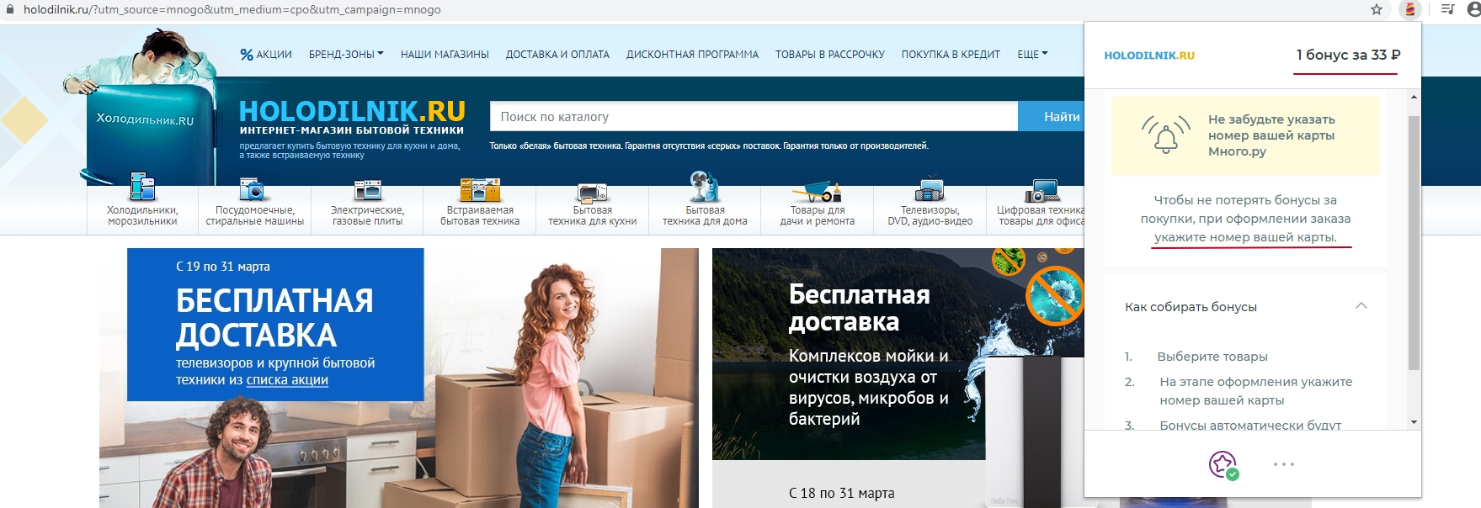Click the С 18 по 31 марта caption
Screen dimensions: 1481x508
pyautogui.click(x=841, y=494)
